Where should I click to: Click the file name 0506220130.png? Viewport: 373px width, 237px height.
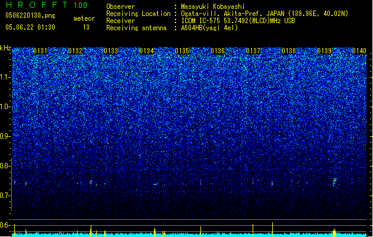pos(30,15)
